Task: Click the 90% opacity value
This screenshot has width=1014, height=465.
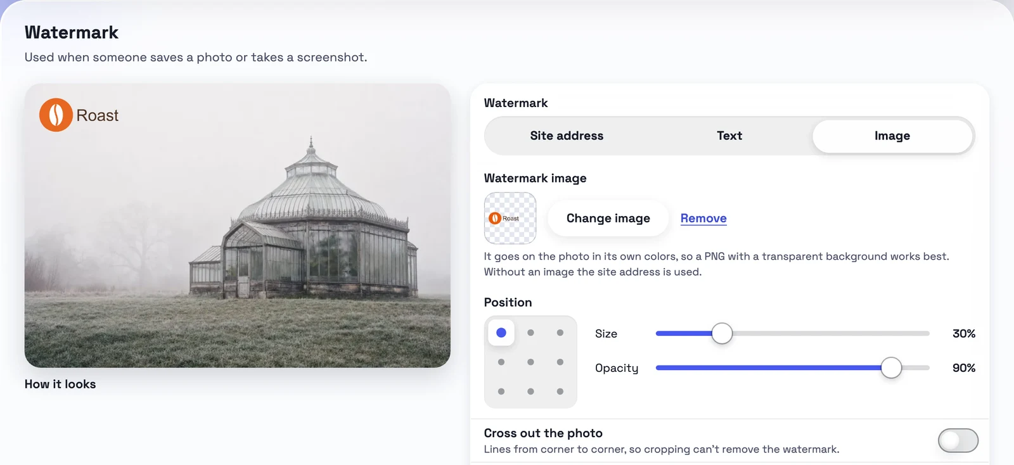Action: pos(964,367)
